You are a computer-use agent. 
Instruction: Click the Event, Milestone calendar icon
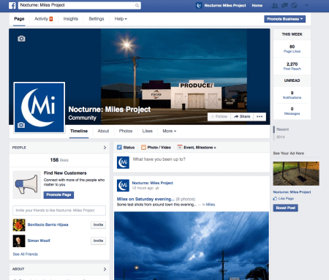point(180,147)
